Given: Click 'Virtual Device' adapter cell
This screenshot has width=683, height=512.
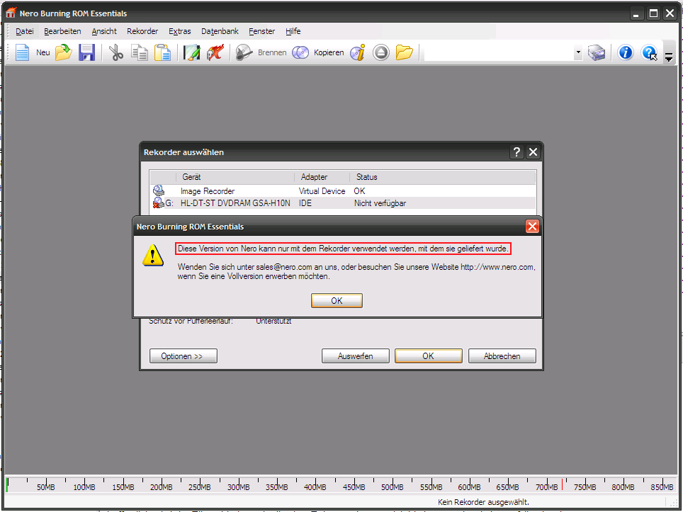Looking at the screenshot, I should pyautogui.click(x=322, y=191).
